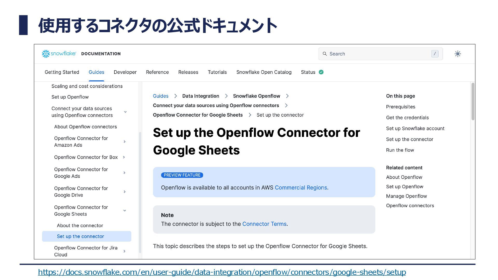Expand Openflow Connector for Jira Cloud
498x280 pixels.
(125, 251)
